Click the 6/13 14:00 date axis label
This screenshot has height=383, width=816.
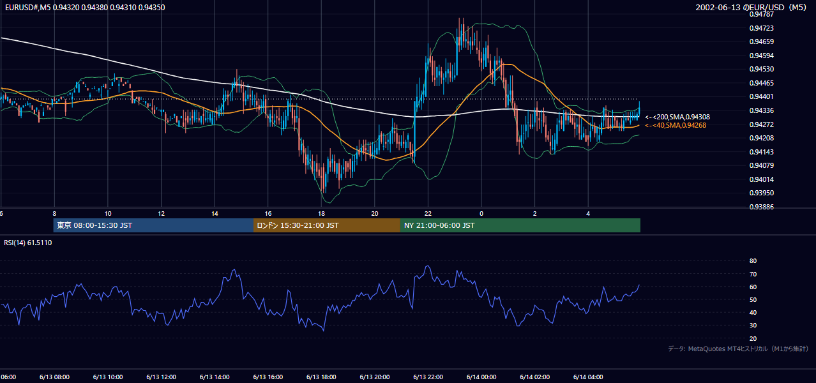[x=215, y=377]
